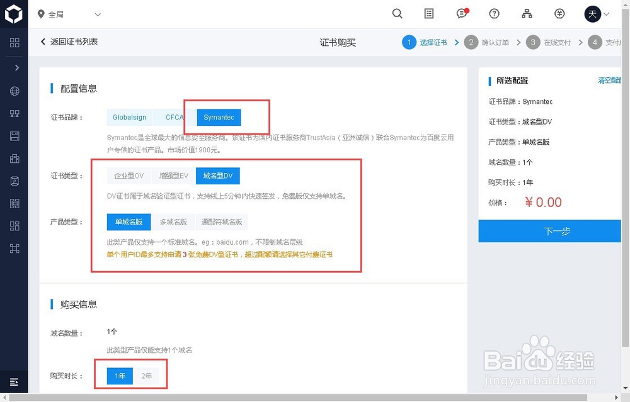Open the sidebar crop-like node icon
Image resolution: width=630 pixels, height=402 pixels.
pos(14,248)
